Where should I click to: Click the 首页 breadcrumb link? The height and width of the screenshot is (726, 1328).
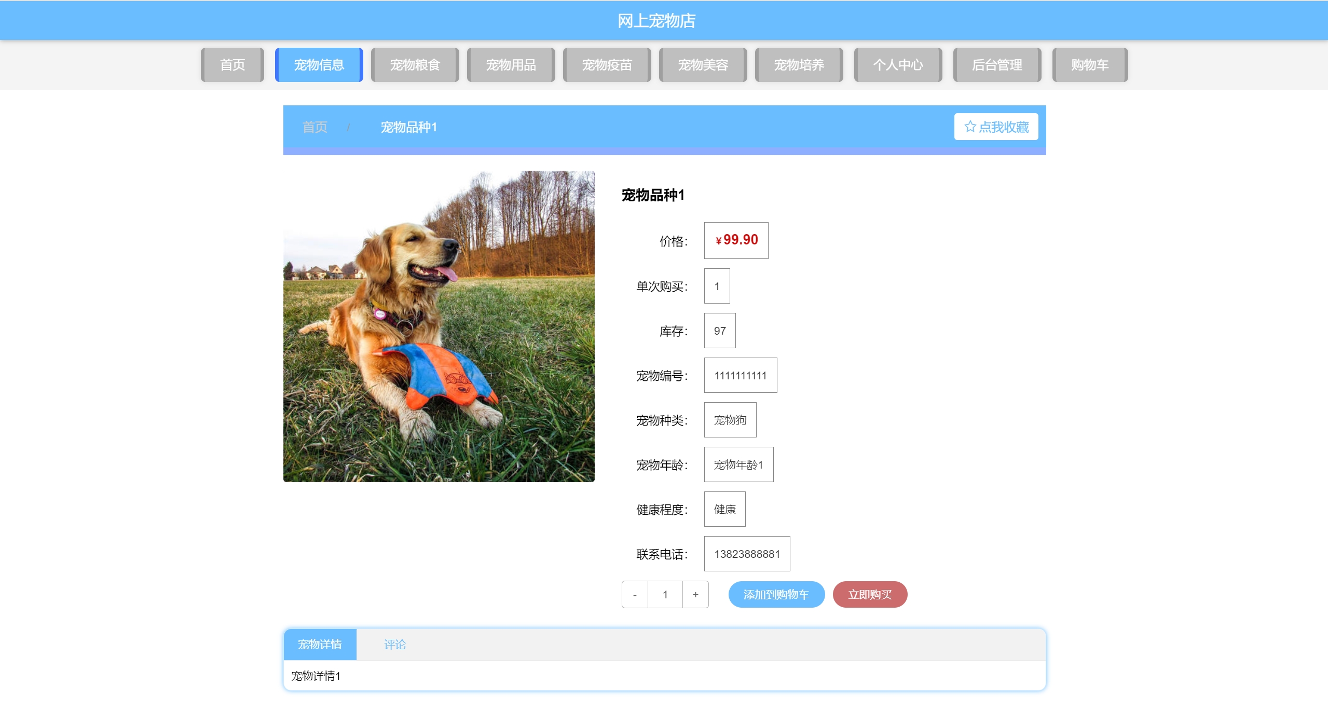coord(315,127)
